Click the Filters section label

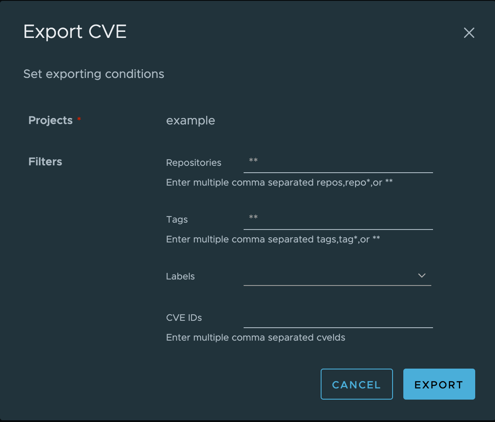pyautogui.click(x=45, y=162)
